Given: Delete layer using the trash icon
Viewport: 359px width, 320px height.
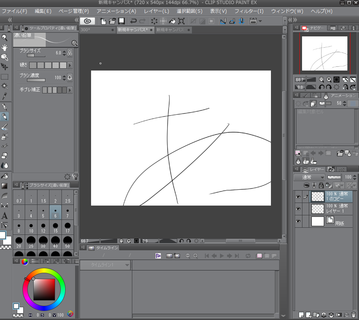Looking at the screenshot, I should (353, 315).
